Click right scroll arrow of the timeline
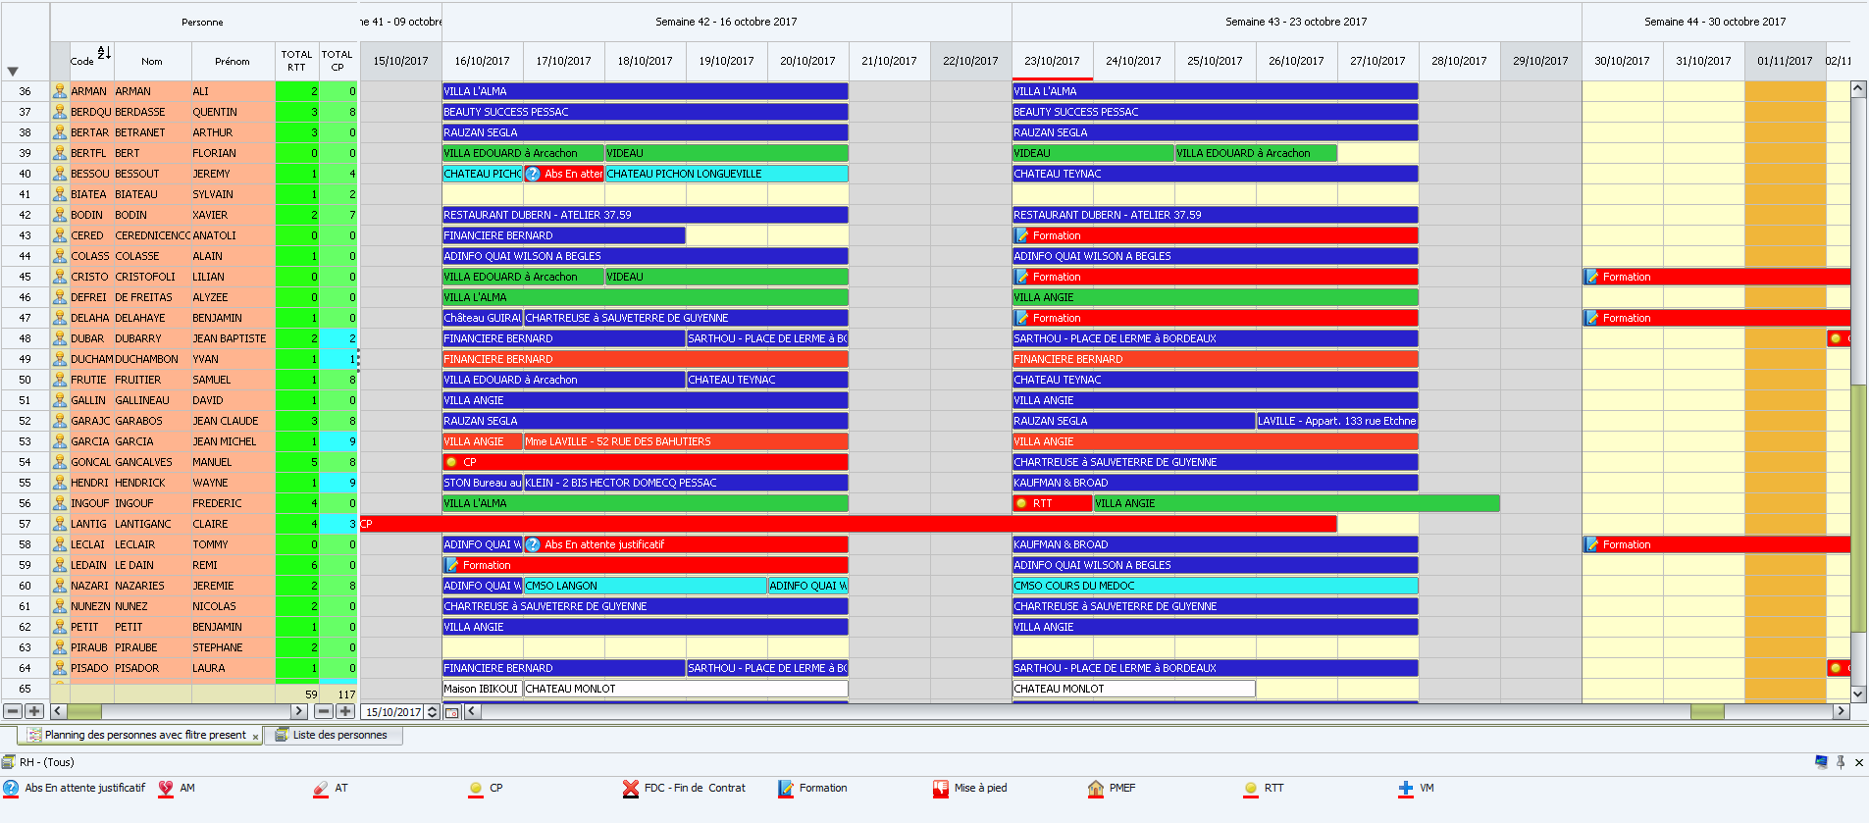 (1842, 711)
